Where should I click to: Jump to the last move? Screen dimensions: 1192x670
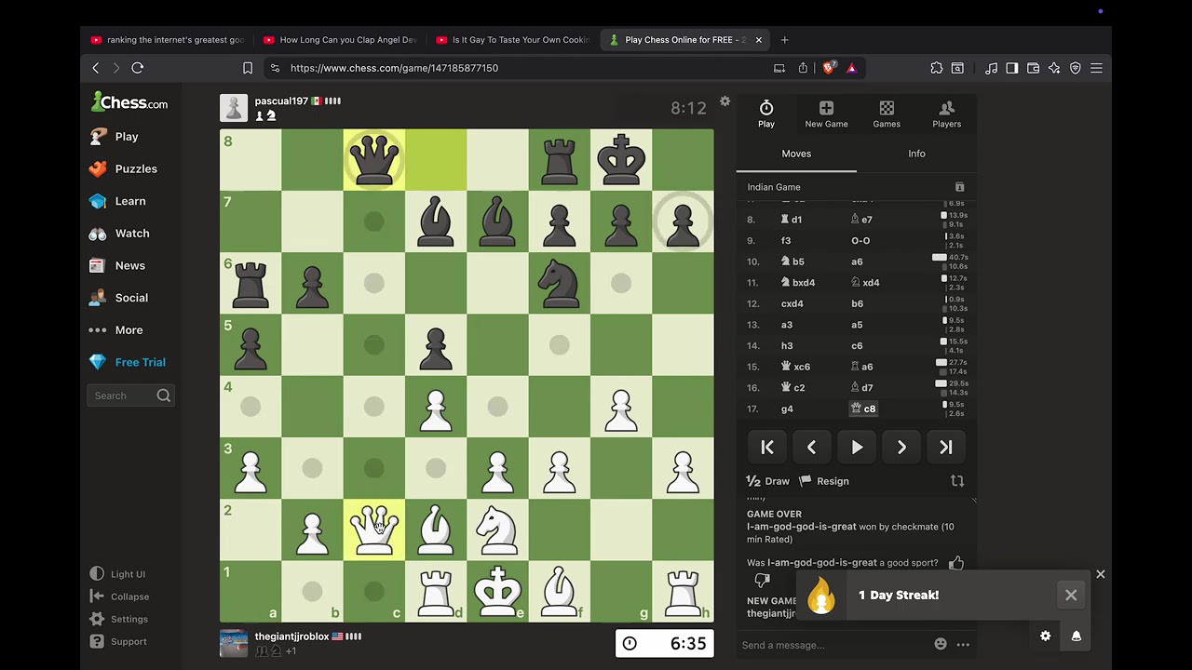tap(946, 448)
